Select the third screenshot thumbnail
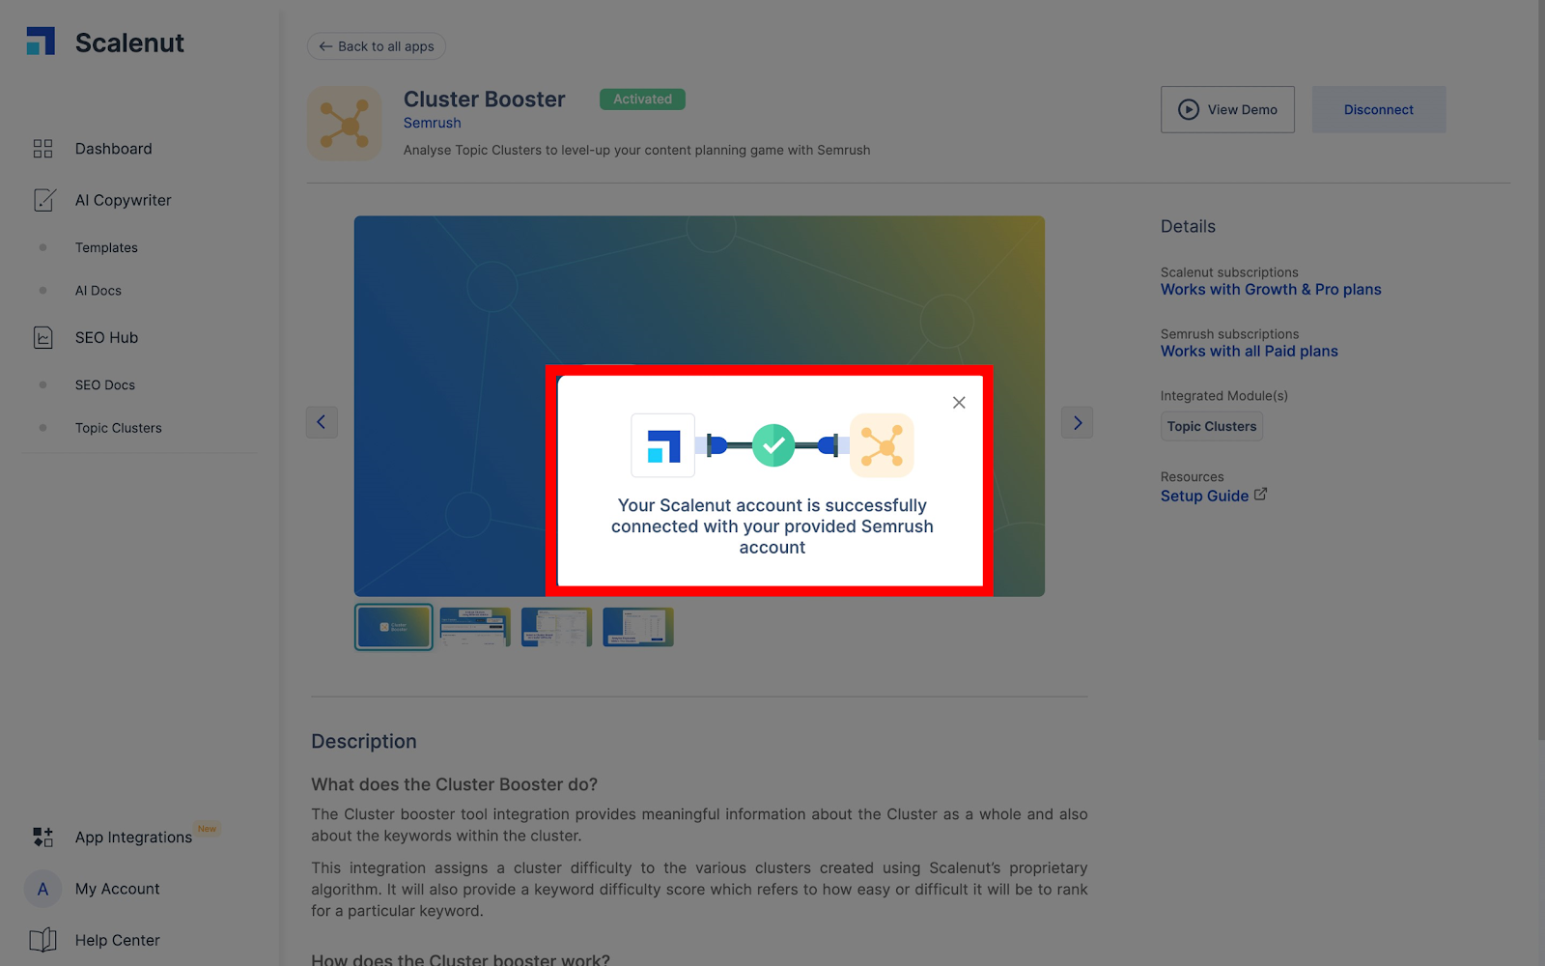 click(556, 627)
